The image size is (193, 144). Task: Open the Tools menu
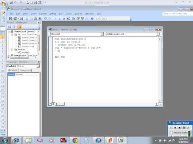[69, 14]
